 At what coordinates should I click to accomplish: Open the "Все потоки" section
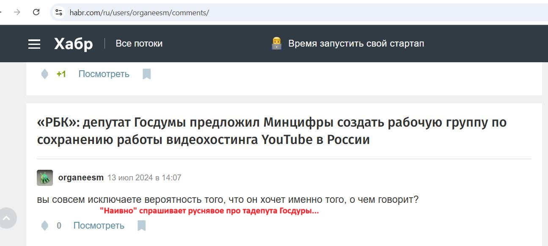(139, 44)
